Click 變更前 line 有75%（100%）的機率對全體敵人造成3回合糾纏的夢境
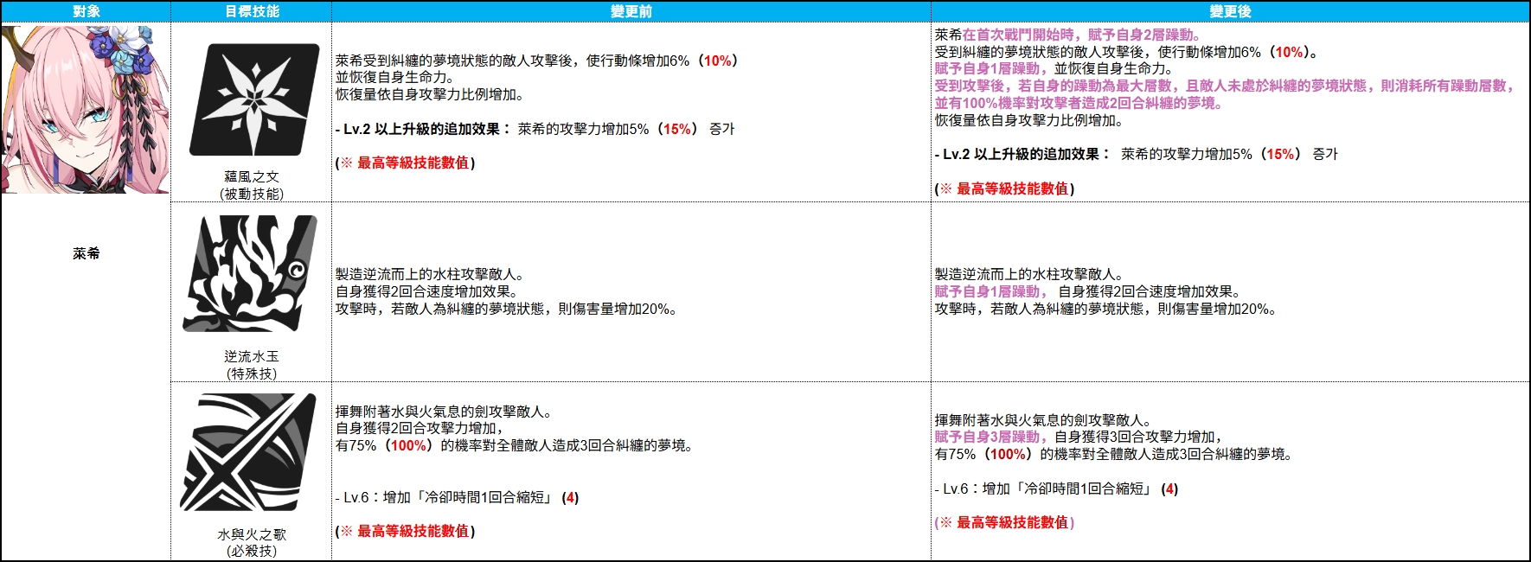 coord(515,445)
